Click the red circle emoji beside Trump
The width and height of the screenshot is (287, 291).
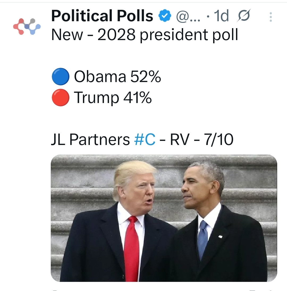[60, 98]
